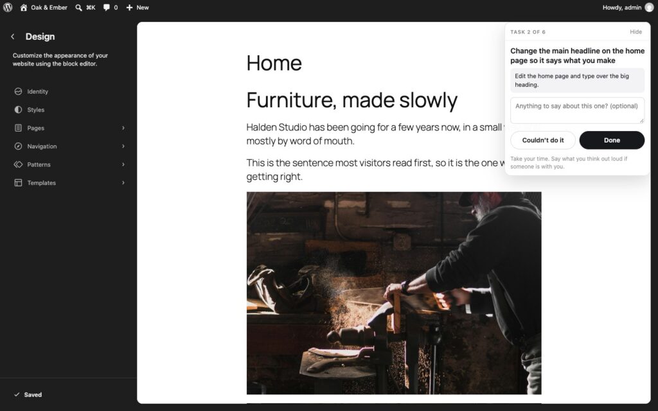This screenshot has height=411, width=658.
Task: Click the Navigation compass icon
Action: coord(18,146)
